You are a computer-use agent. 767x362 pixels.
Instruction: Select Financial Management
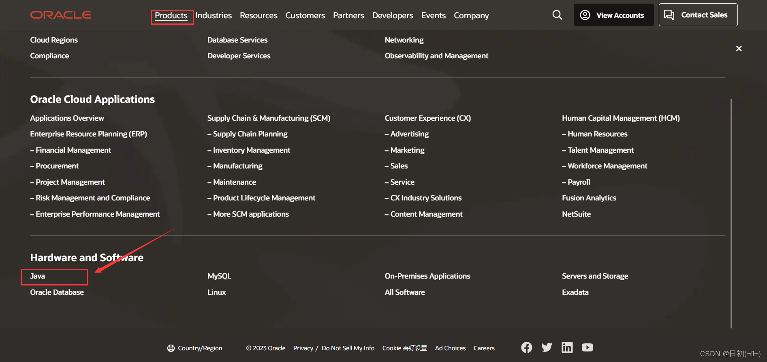click(71, 150)
